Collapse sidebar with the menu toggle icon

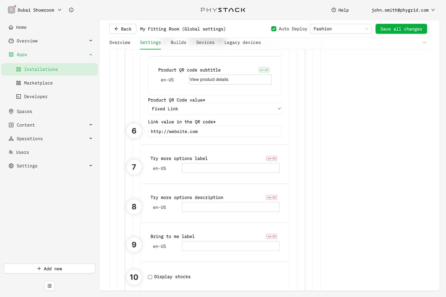pyautogui.click(x=50, y=286)
